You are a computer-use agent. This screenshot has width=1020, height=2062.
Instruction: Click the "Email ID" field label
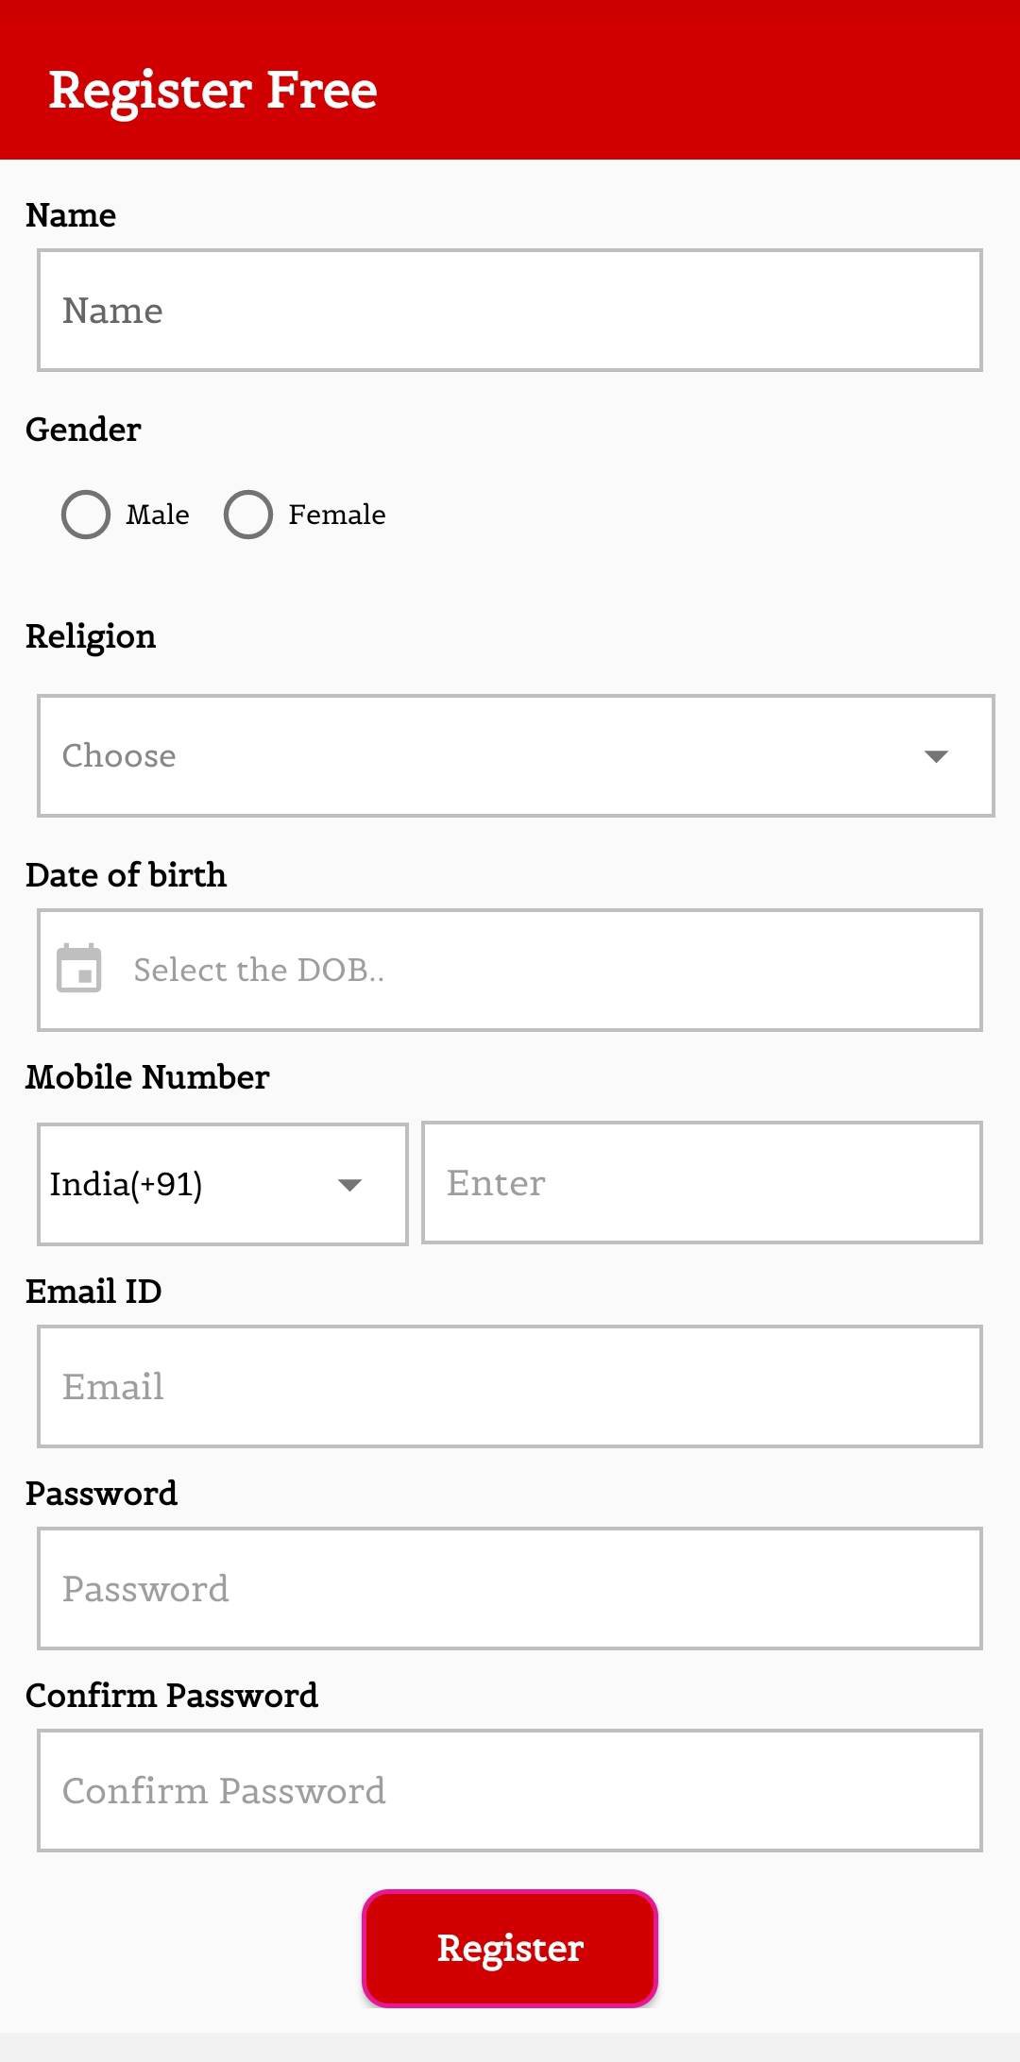click(x=93, y=1292)
